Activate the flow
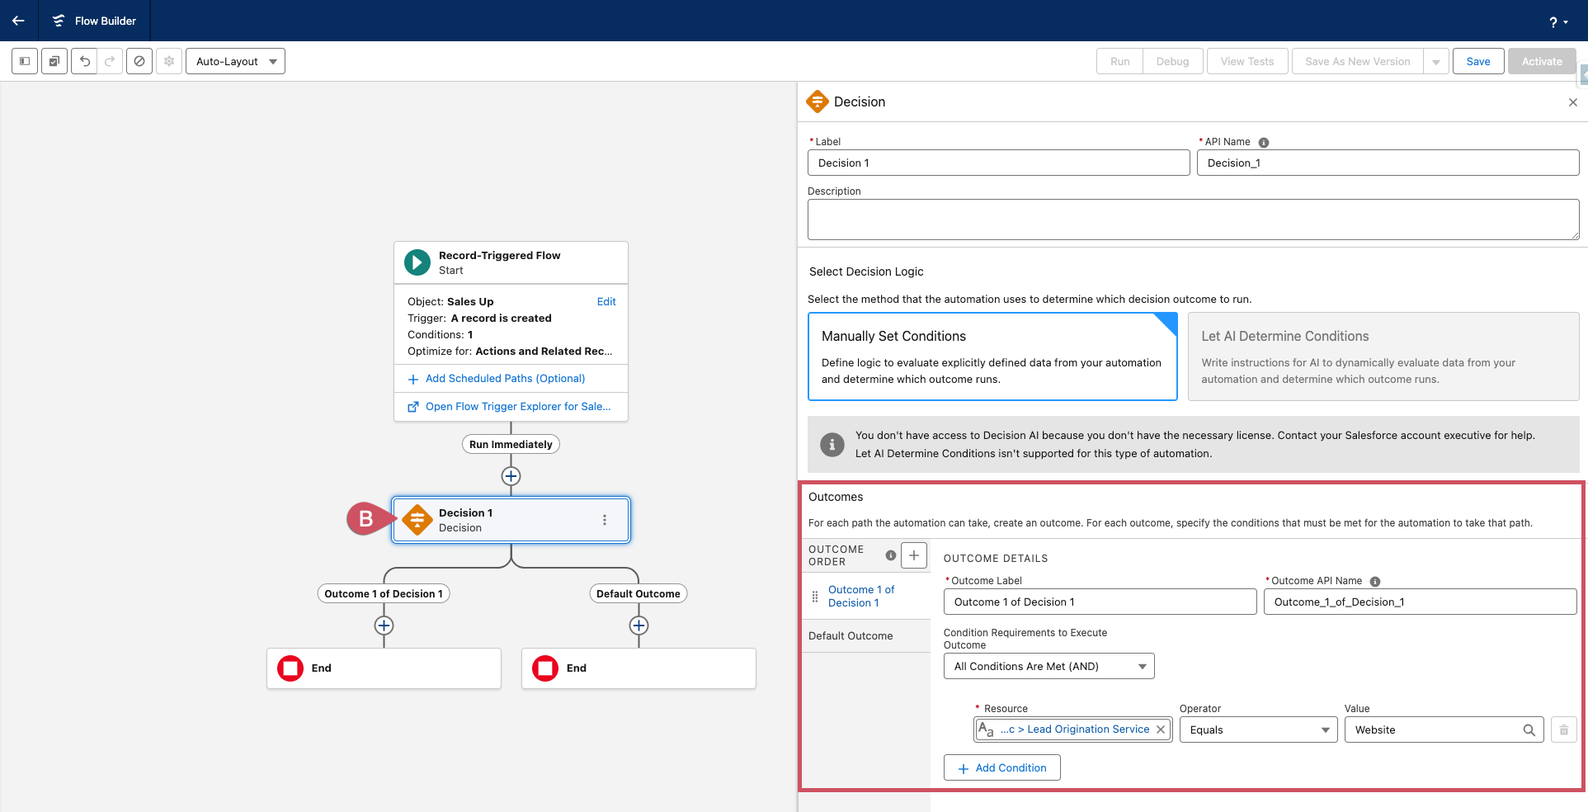Screen dimensions: 1588x812 pyautogui.click(x=1542, y=61)
